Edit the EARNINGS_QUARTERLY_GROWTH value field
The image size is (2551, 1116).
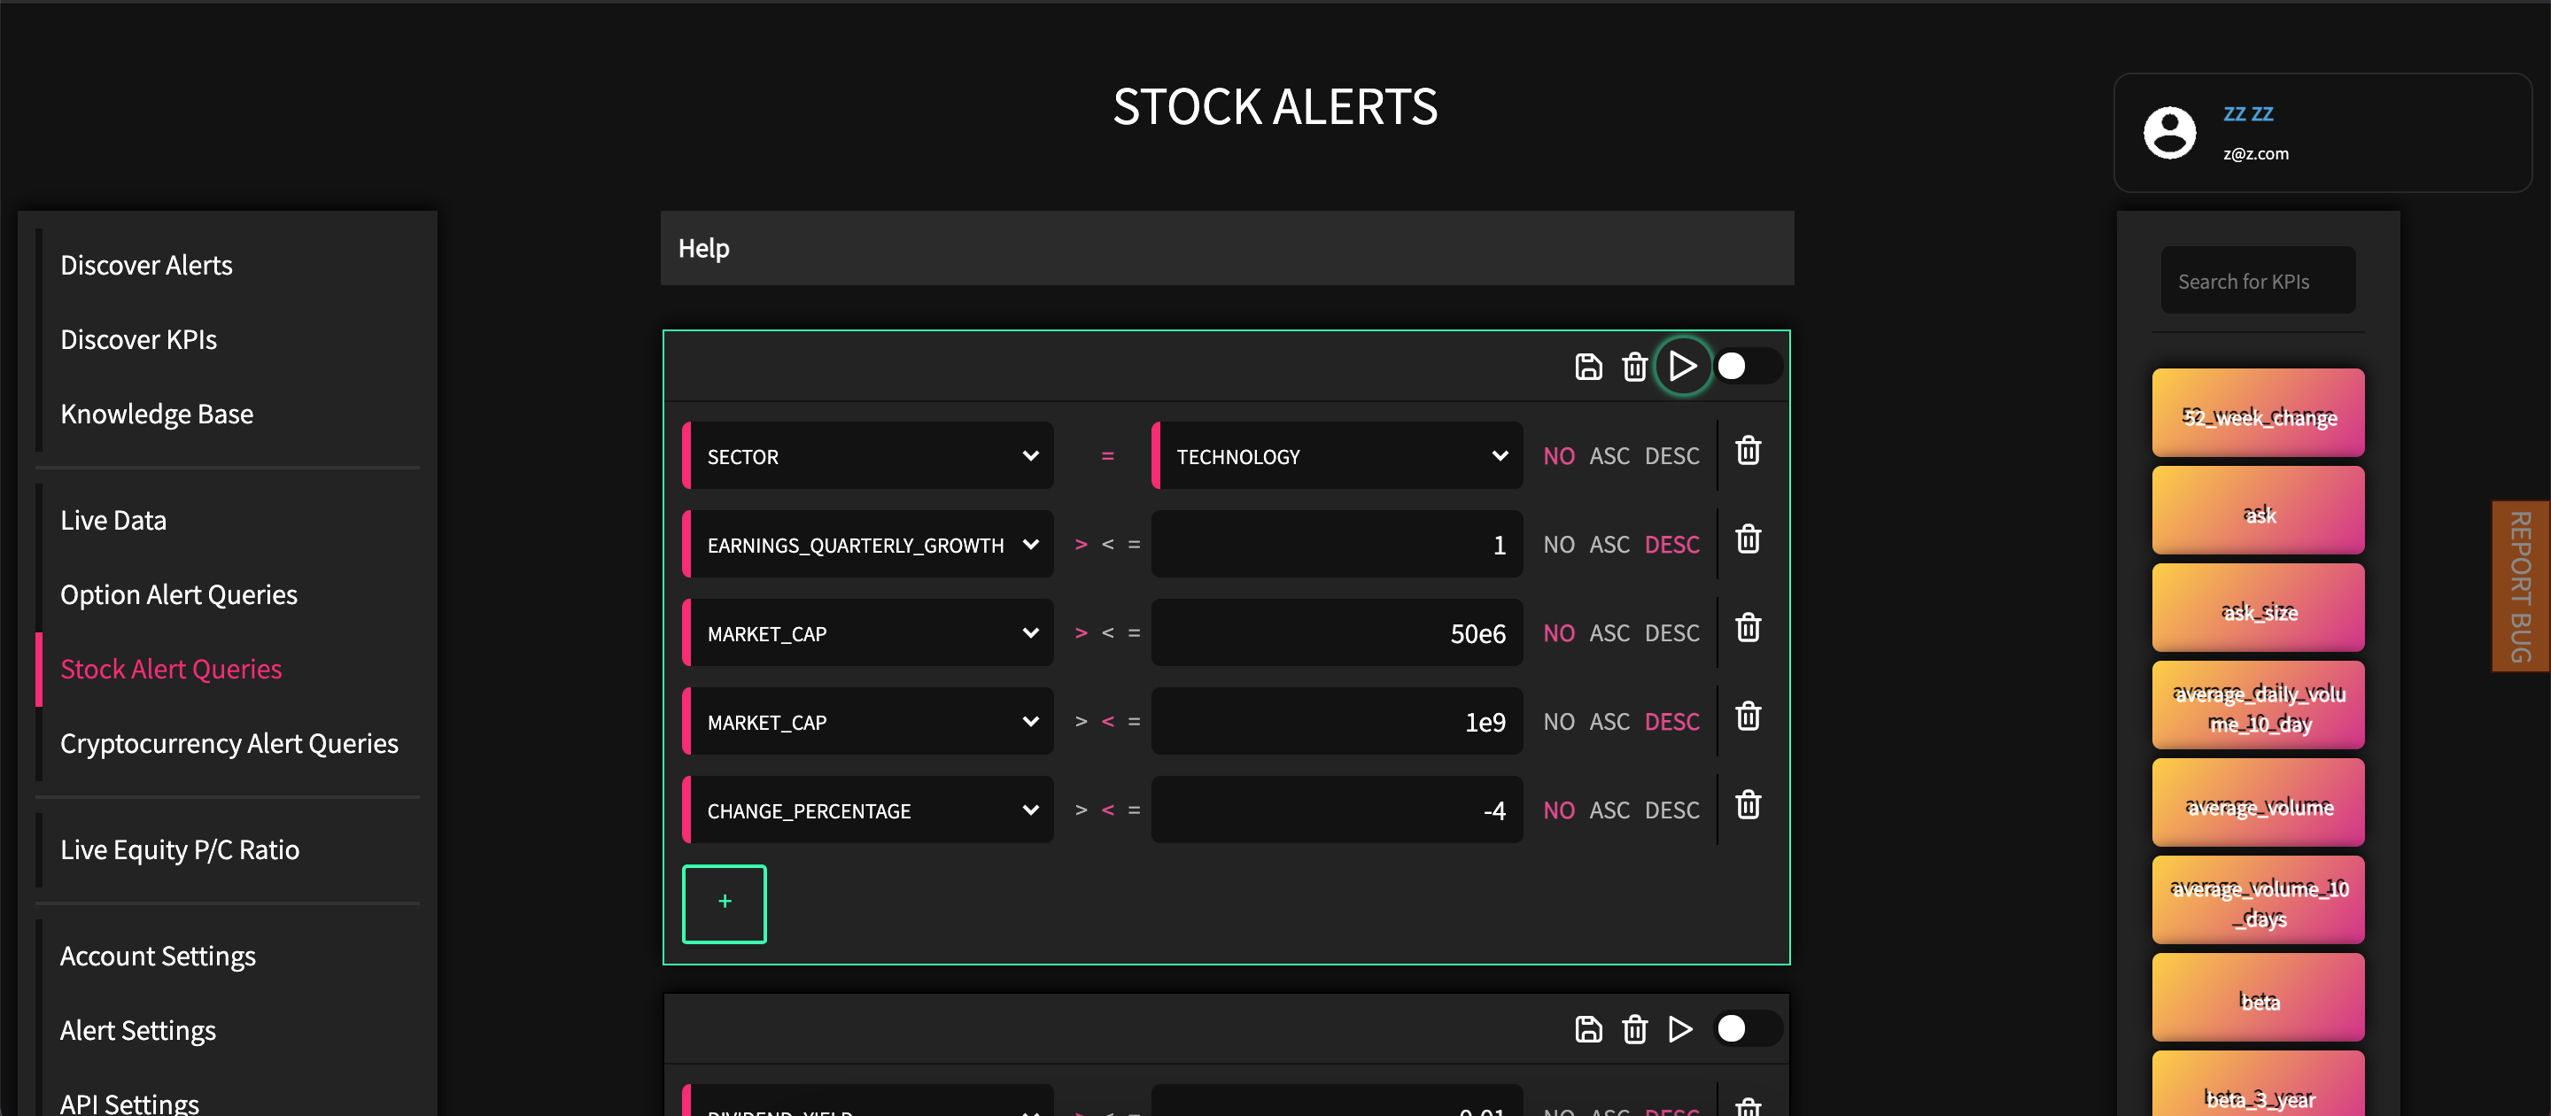pyautogui.click(x=1338, y=544)
